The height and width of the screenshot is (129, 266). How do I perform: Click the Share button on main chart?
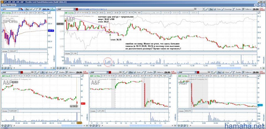point(198,9)
